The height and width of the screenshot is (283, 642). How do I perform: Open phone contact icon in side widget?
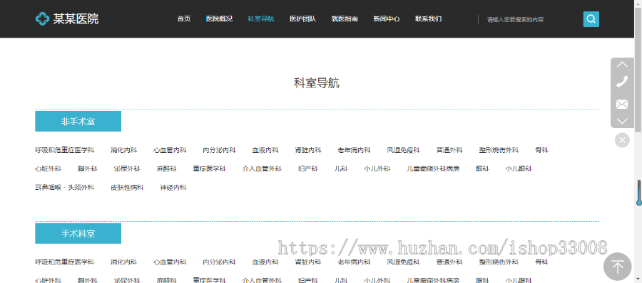tap(622, 81)
